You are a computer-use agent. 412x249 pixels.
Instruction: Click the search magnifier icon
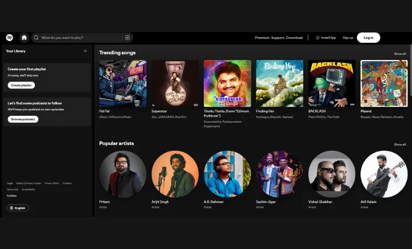click(36, 38)
